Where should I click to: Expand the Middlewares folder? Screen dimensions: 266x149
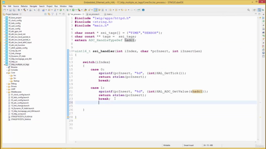[x=7, y=92]
